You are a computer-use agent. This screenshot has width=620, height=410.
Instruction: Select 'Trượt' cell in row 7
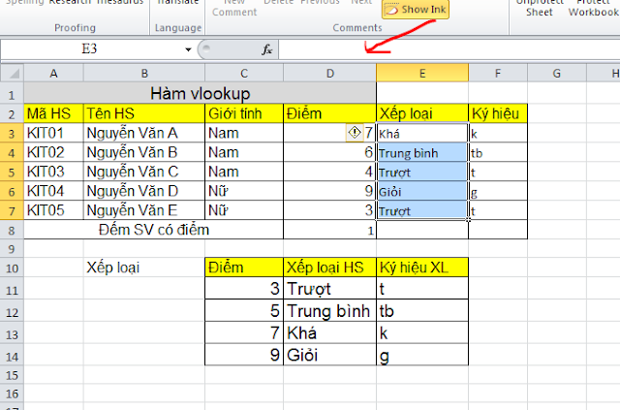[422, 210]
